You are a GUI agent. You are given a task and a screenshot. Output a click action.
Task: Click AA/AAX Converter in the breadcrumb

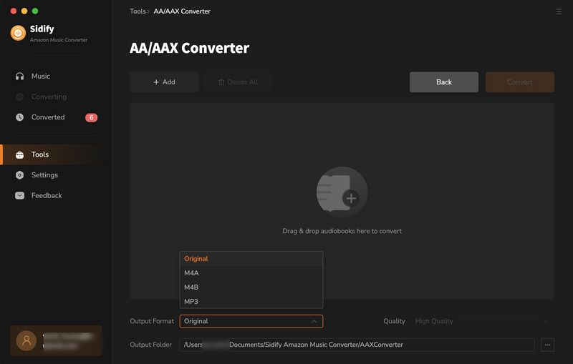pos(182,11)
